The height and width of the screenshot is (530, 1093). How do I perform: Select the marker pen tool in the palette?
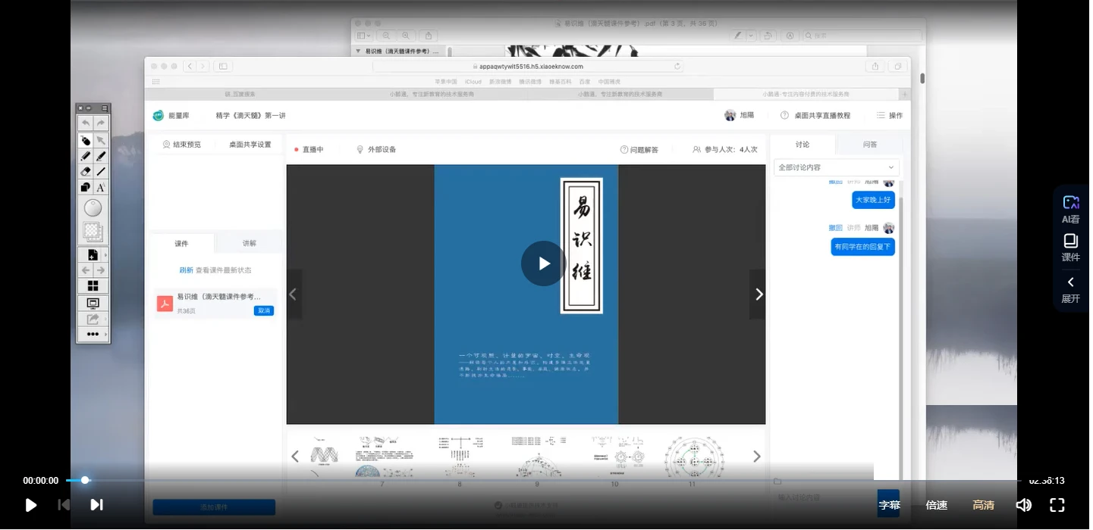pos(101,156)
